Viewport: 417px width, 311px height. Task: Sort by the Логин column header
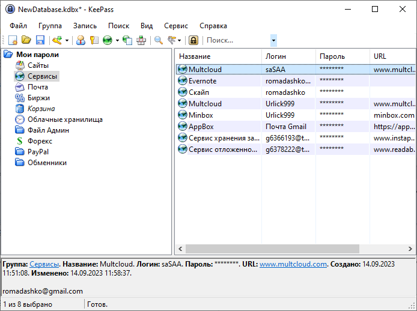click(x=289, y=56)
